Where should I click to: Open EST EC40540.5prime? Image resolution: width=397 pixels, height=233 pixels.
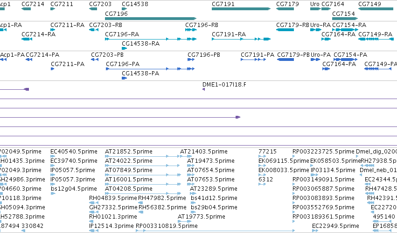click(74, 152)
